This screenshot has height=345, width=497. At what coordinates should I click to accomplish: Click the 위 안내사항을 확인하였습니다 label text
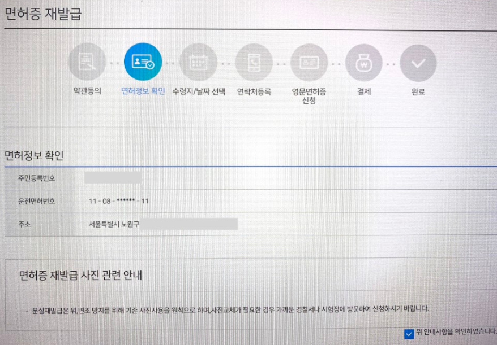point(456,331)
